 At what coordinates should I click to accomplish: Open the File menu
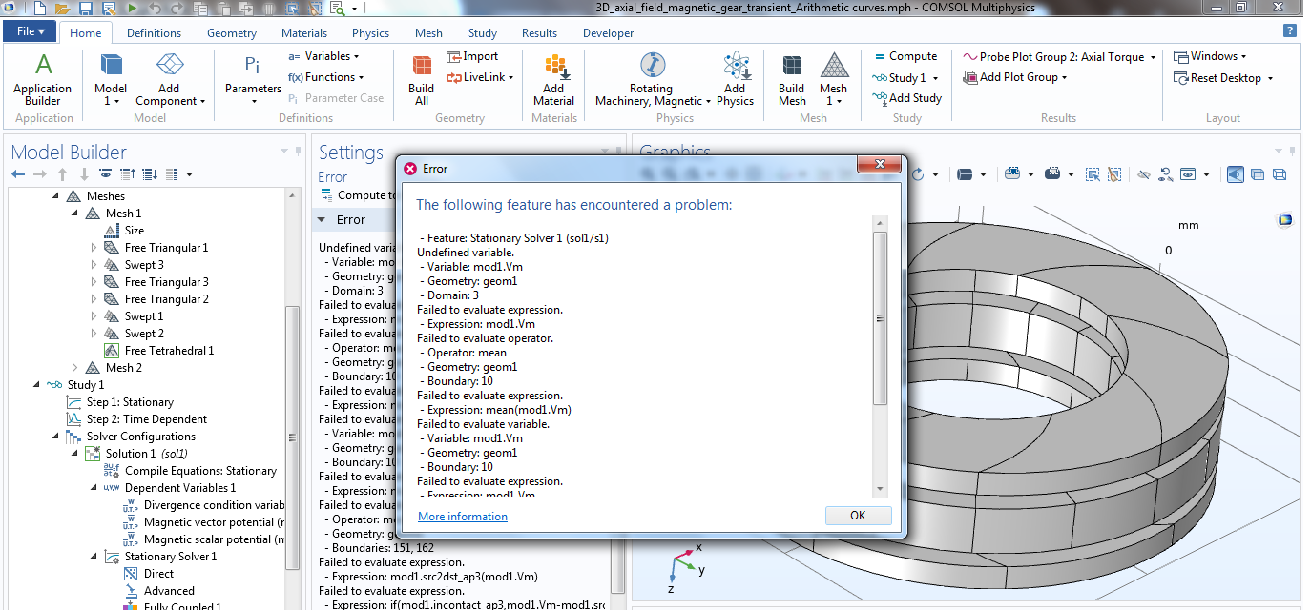point(31,31)
